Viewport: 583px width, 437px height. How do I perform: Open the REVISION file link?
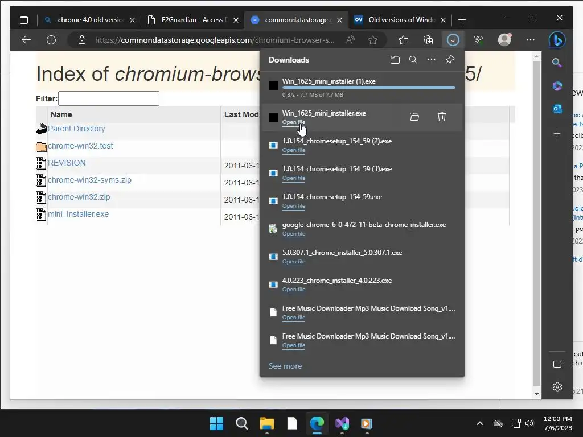click(x=67, y=163)
